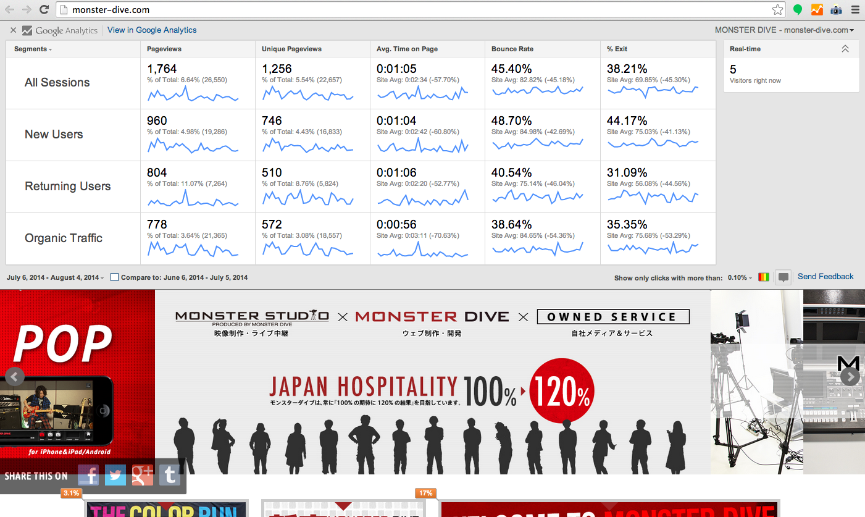Open the orange Page Analytics extension icon
This screenshot has width=865, height=517.
coord(817,10)
